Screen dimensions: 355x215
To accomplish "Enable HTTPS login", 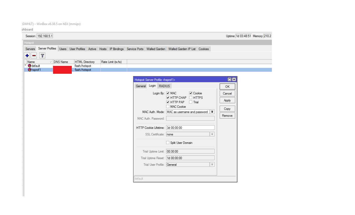I will (x=191, y=98).
